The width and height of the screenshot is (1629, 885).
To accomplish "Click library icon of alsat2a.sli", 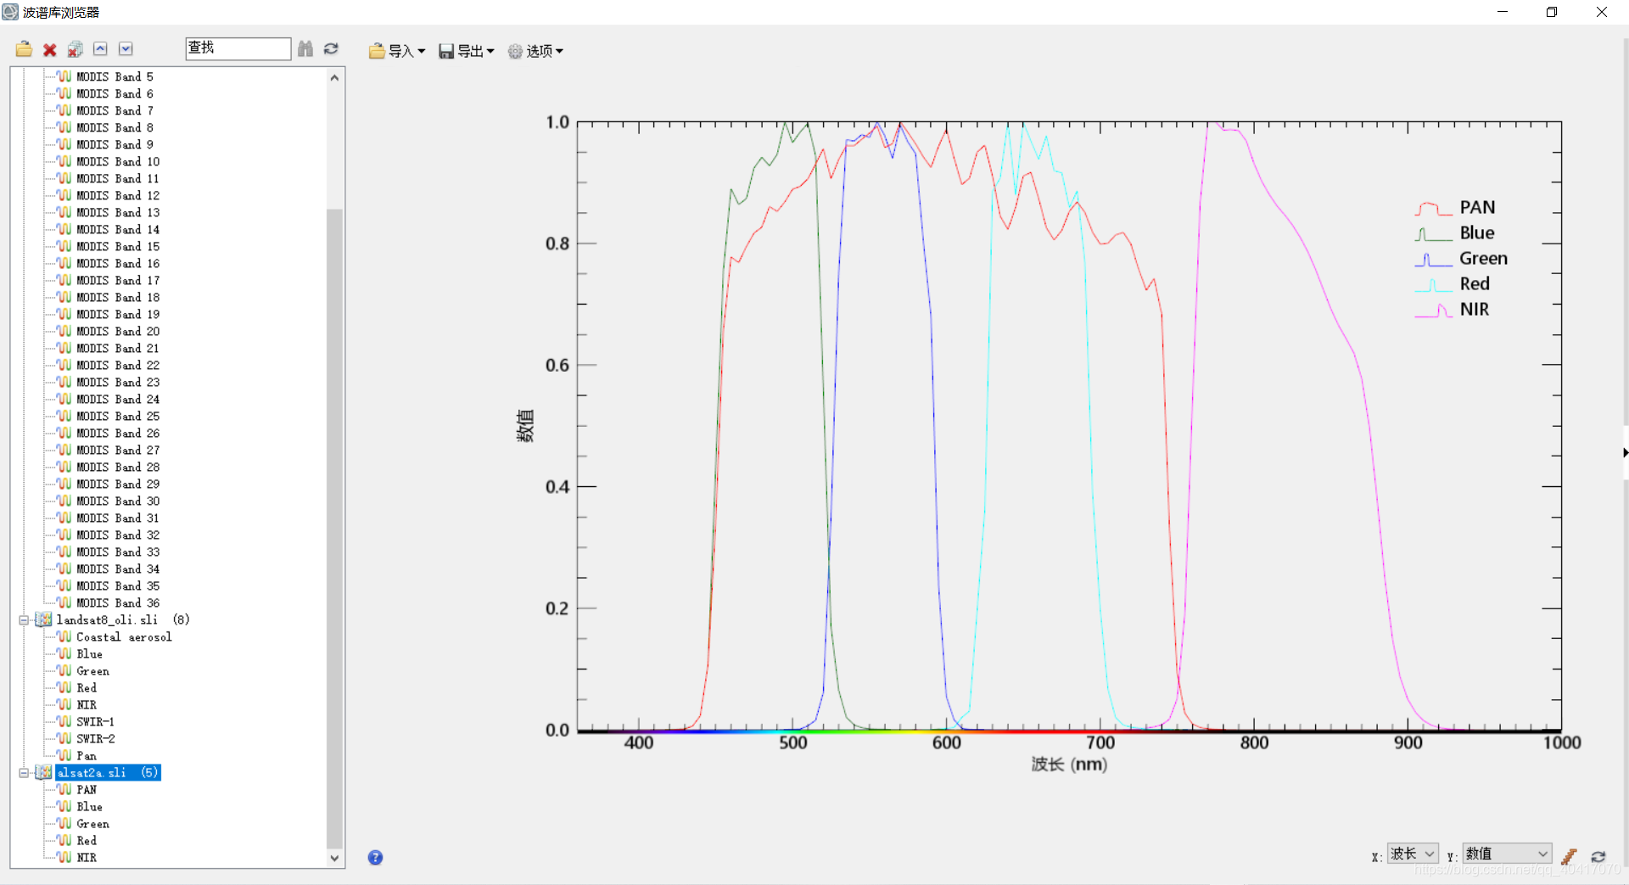I will coord(43,772).
